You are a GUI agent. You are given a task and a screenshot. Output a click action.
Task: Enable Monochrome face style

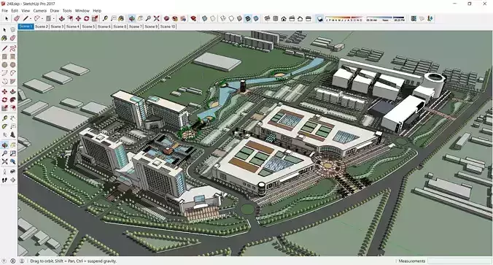(x=256, y=18)
